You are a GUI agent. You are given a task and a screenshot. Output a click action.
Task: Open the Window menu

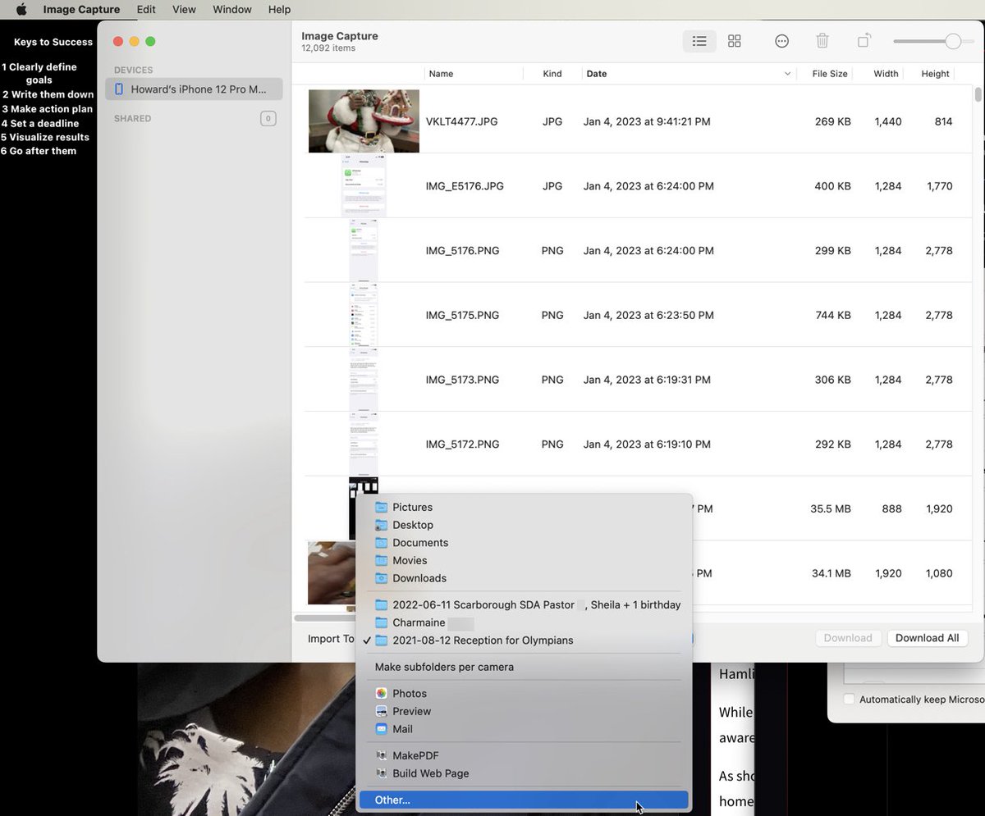(x=232, y=10)
